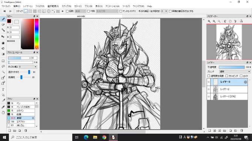Viewport: 252px width, 141px height.
Task: Adjust the 不透明度 opacity slider in layers
Action: coord(232,67)
